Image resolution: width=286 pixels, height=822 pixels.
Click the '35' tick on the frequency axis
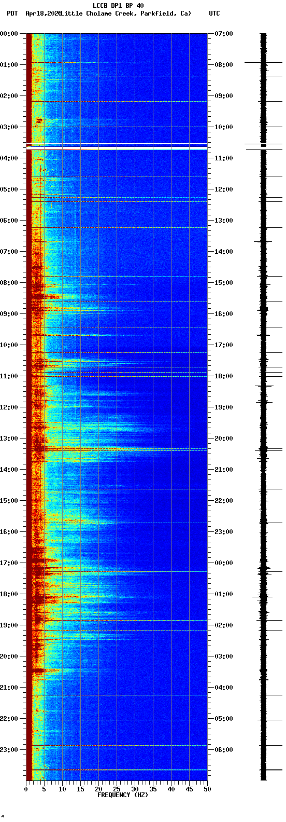click(153, 789)
